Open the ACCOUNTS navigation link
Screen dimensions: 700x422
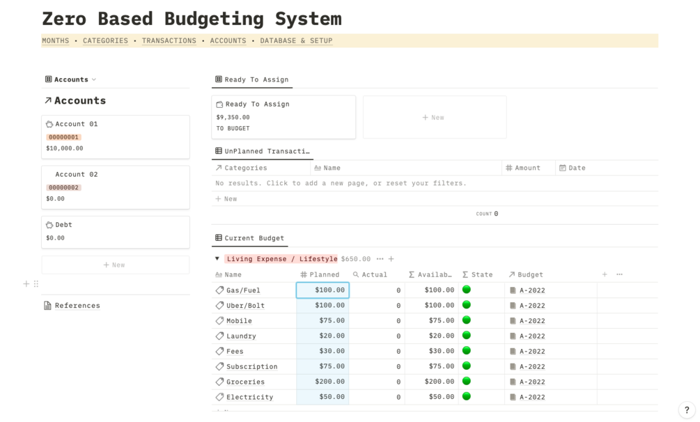(228, 40)
